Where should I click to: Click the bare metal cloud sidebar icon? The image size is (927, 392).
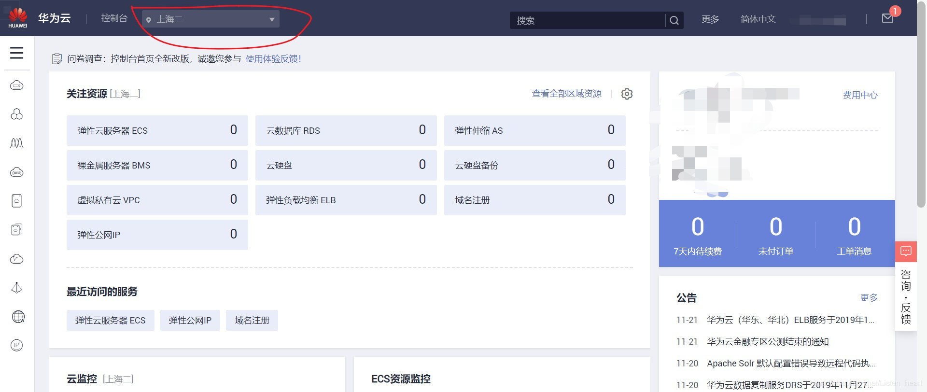pos(17,172)
